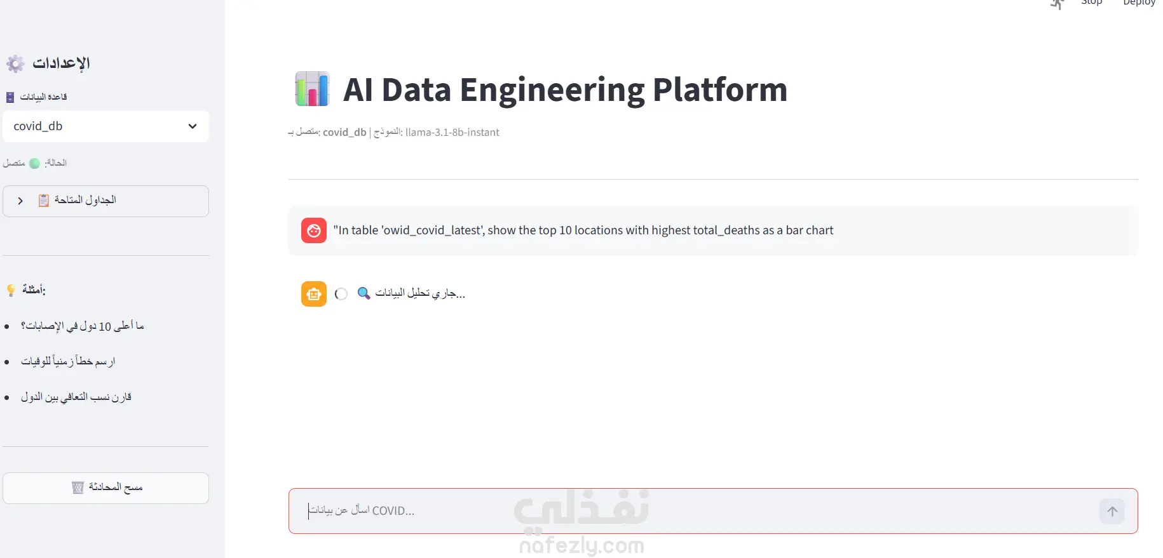The height and width of the screenshot is (558, 1163).
Task: Click the lightbulb icon beside أمثلة
Action: coord(11,290)
